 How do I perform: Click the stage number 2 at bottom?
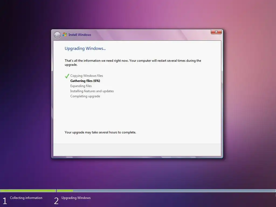pyautogui.click(x=56, y=201)
